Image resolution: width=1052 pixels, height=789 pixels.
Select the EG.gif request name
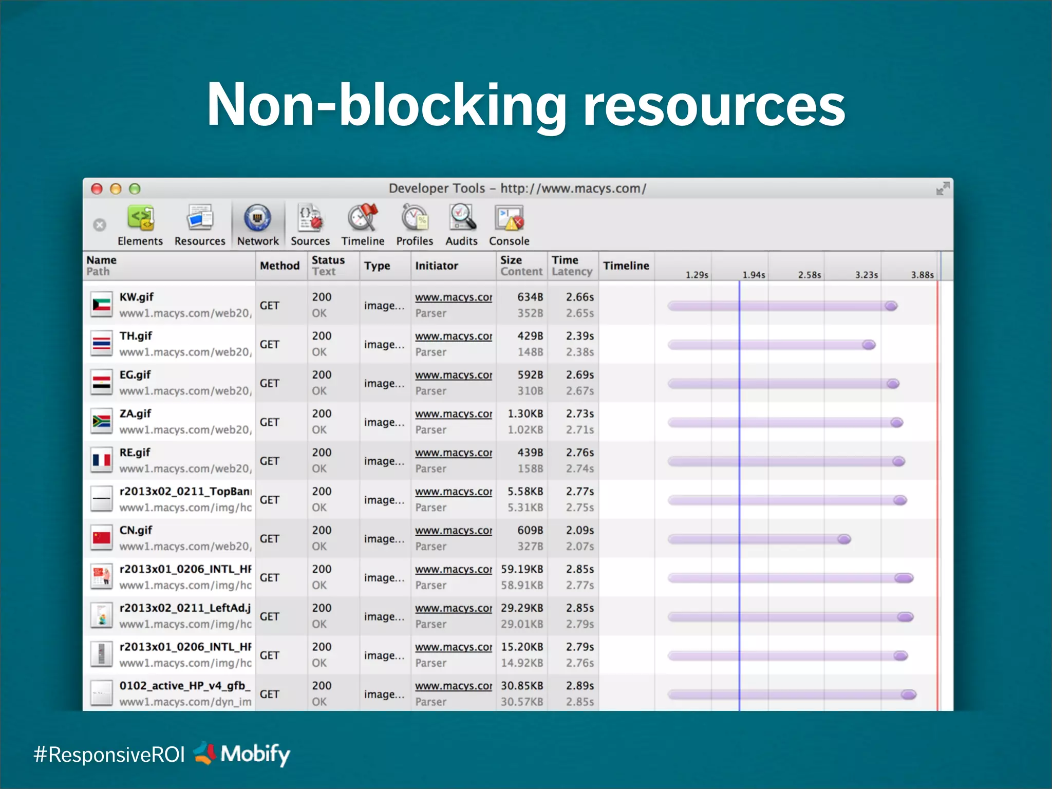(x=135, y=375)
